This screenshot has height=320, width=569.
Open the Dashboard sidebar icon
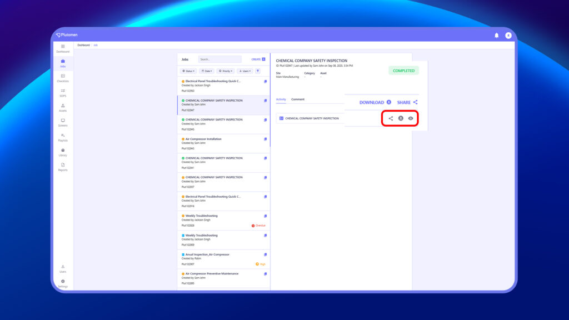63,49
